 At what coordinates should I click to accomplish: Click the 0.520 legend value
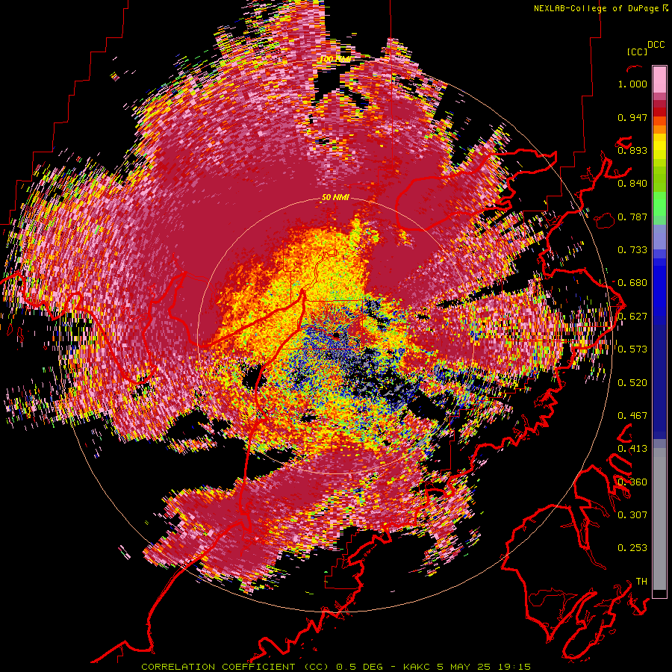click(x=632, y=382)
